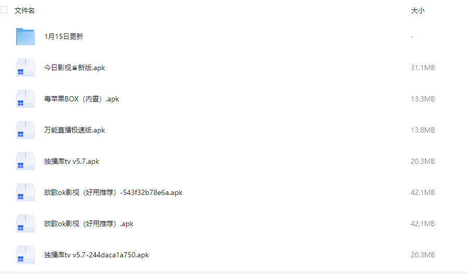Screen dimensions: 469x274
Task: Click the 今日影视新版.apk file icon
Action: click(x=26, y=68)
